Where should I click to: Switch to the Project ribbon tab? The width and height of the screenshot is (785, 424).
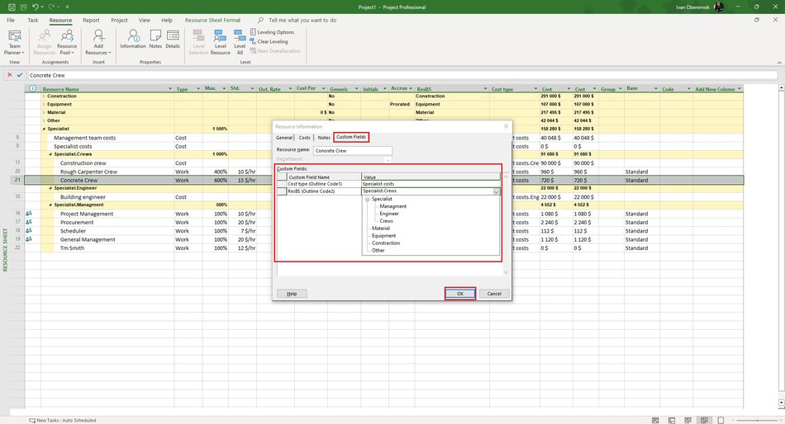point(119,20)
